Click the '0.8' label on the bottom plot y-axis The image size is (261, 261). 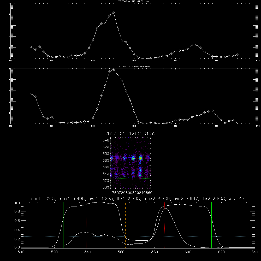17,211
